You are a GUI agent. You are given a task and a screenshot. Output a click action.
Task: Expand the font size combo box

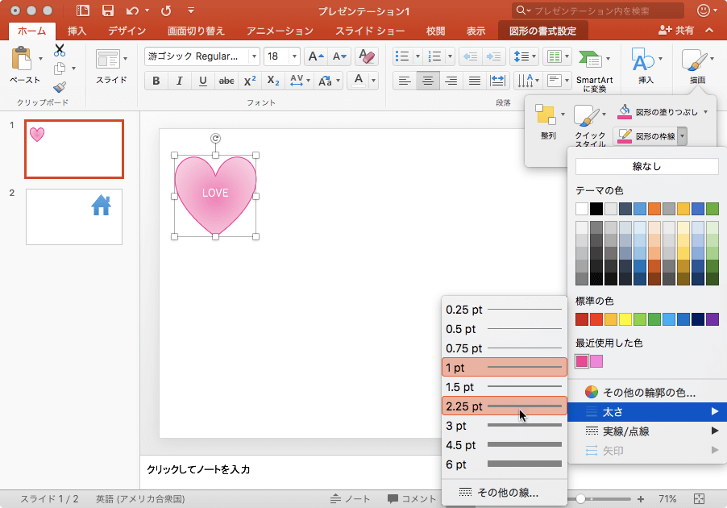[296, 56]
